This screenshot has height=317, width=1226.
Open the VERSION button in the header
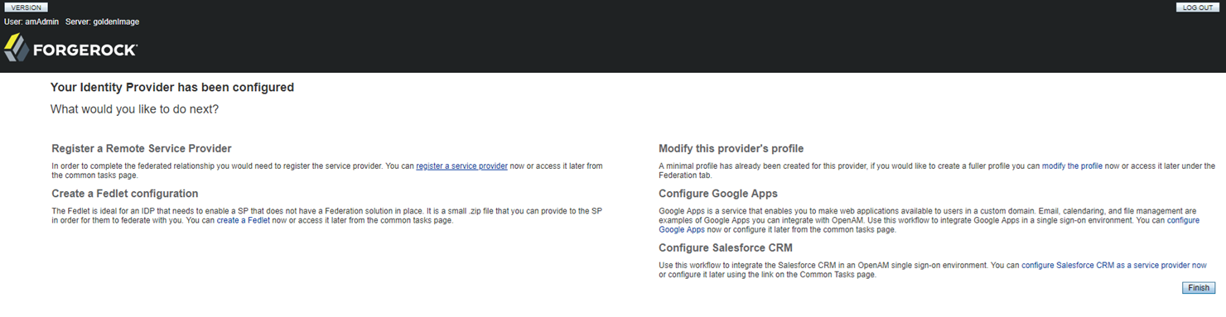[26, 7]
